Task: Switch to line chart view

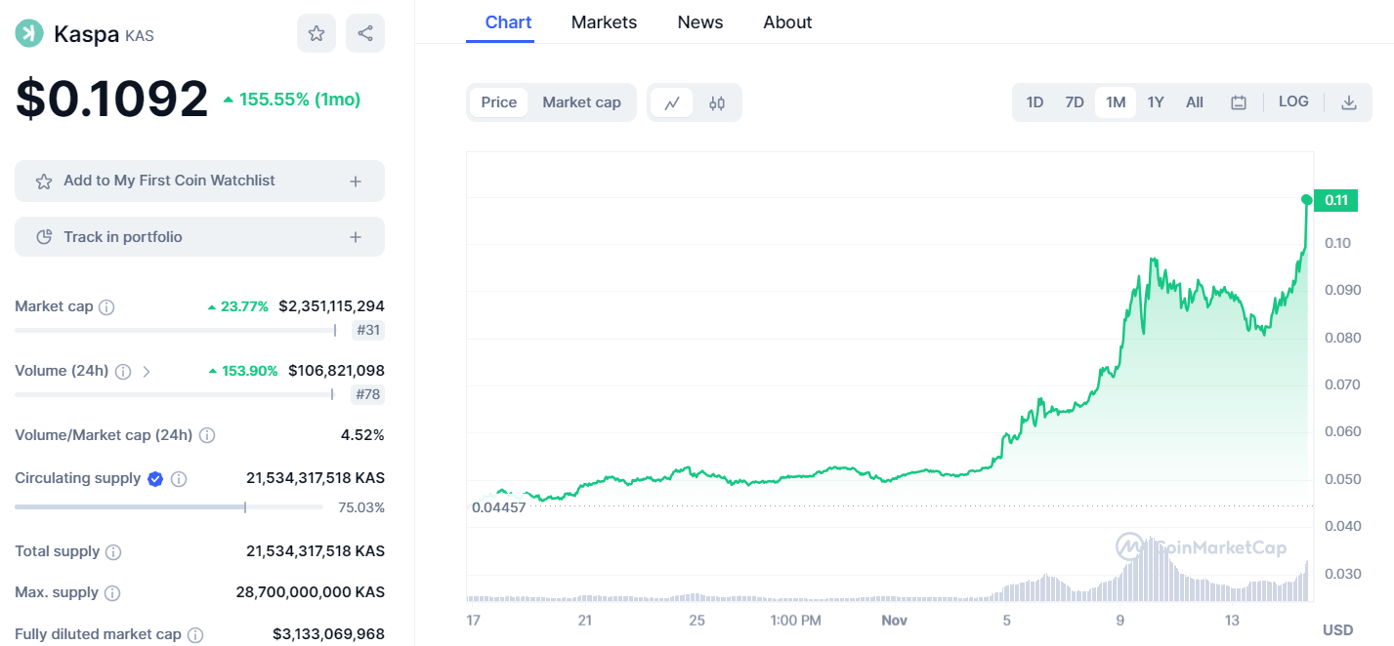Action: pos(672,102)
